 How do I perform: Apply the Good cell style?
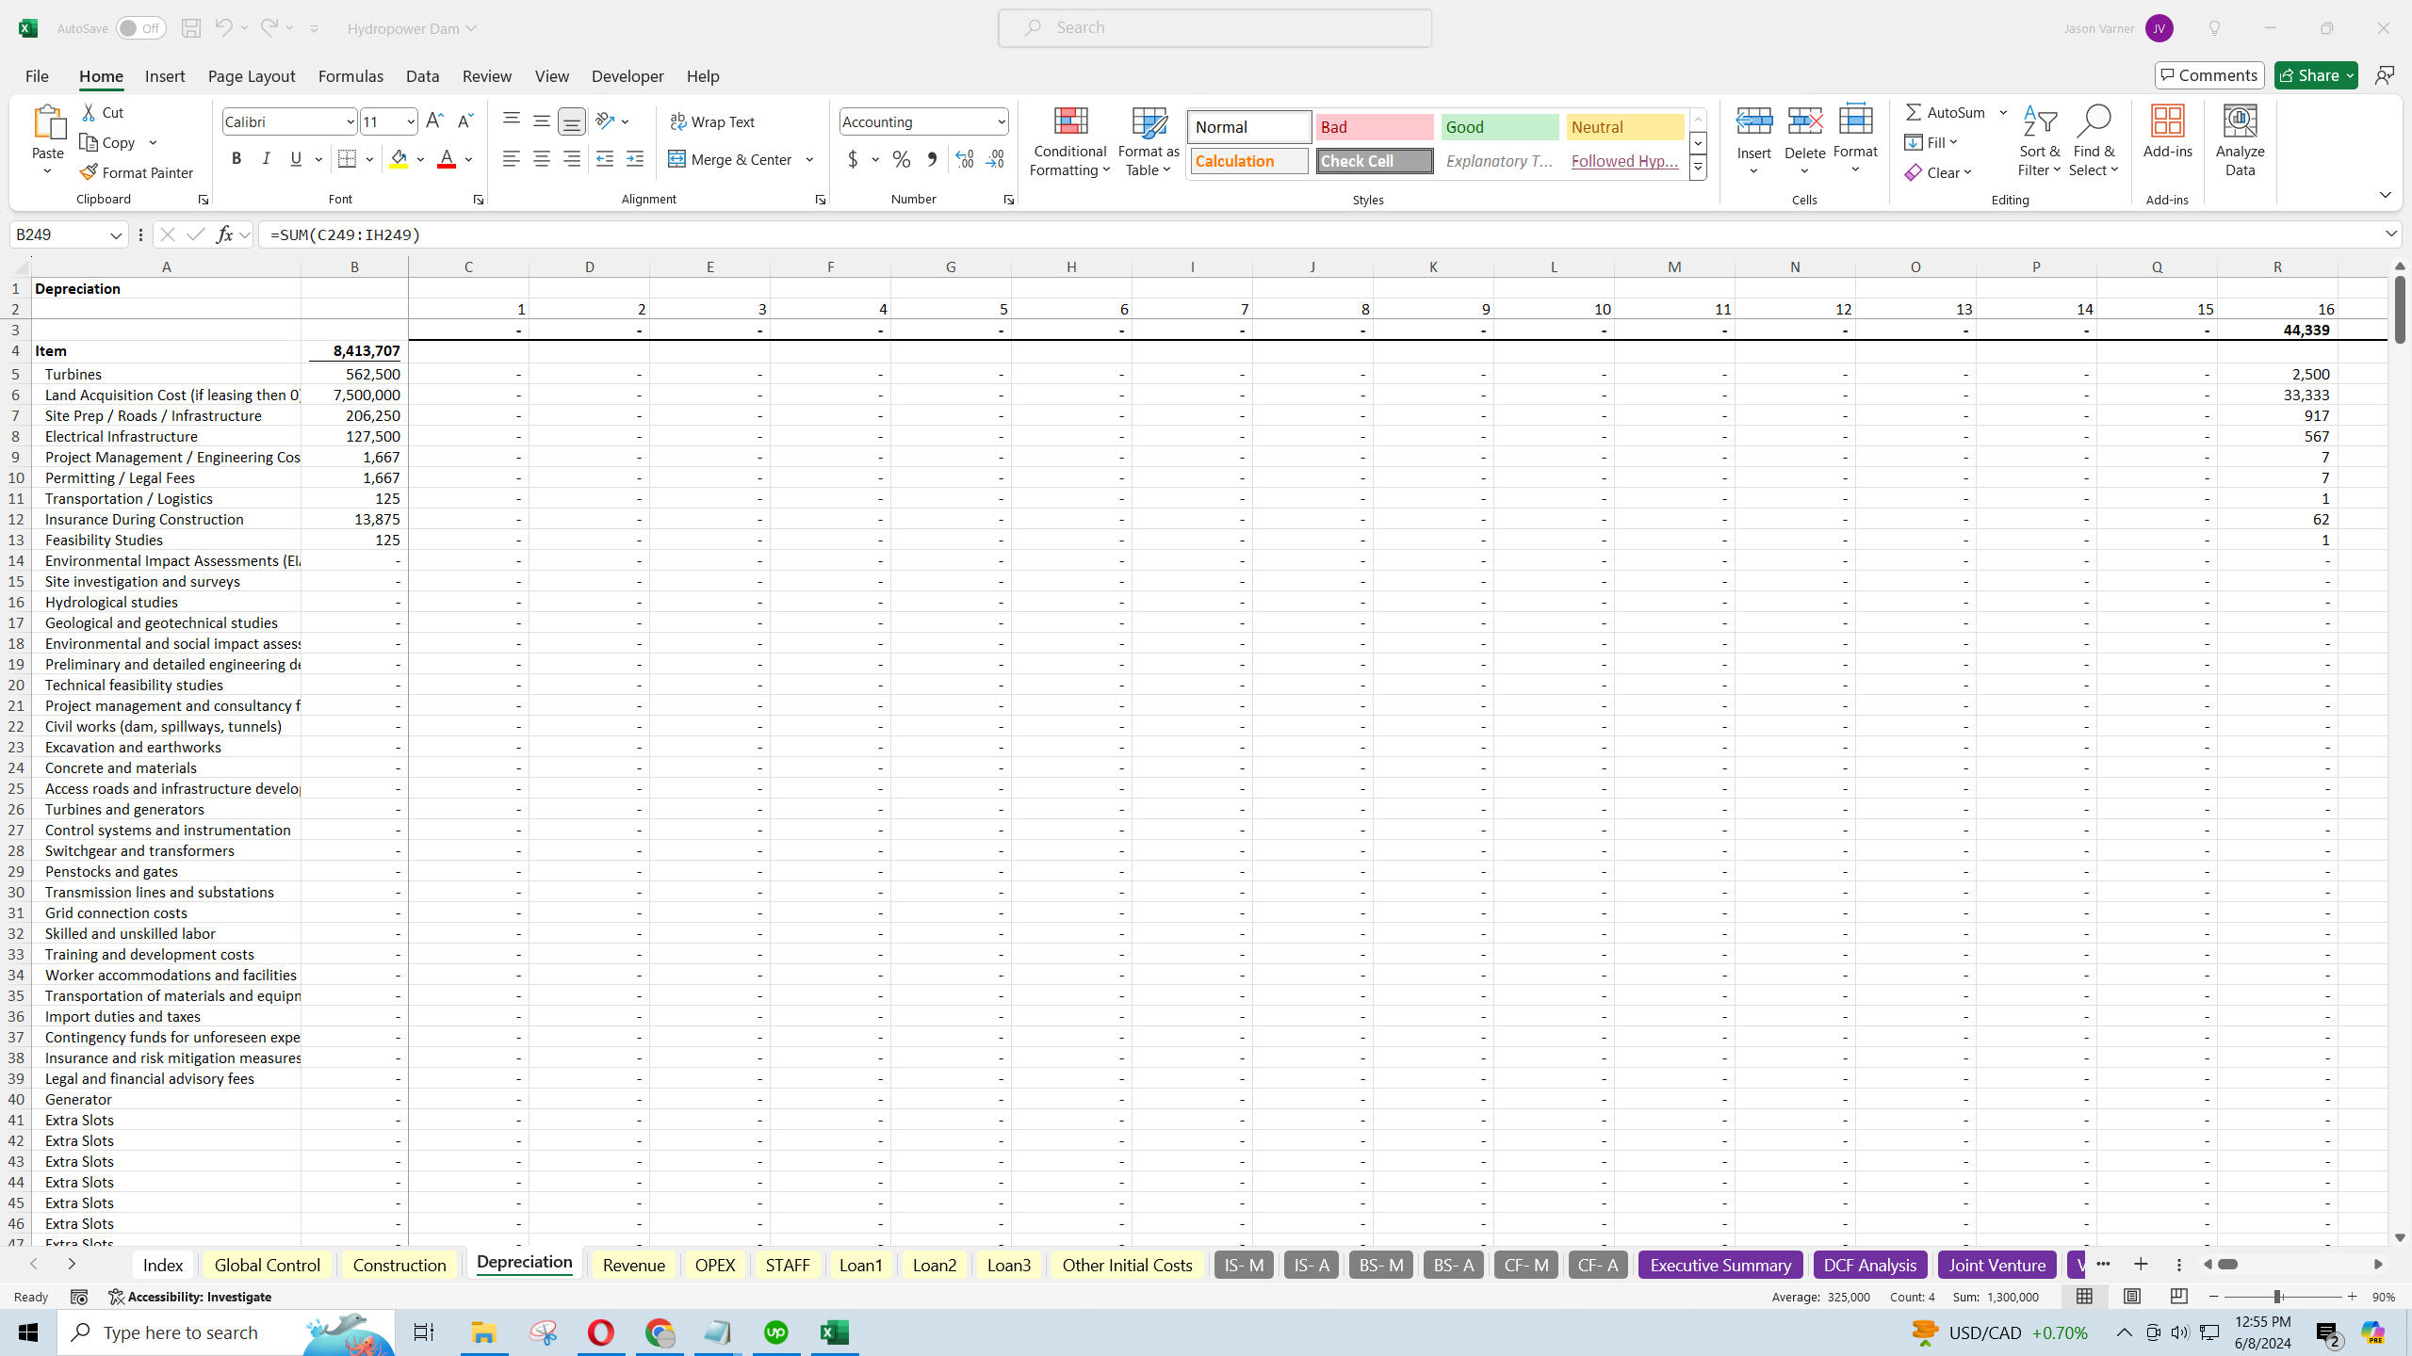click(x=1499, y=127)
